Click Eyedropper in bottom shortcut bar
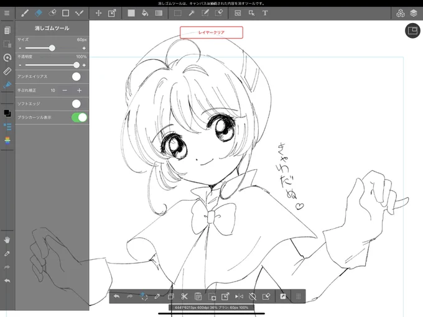 point(157,296)
